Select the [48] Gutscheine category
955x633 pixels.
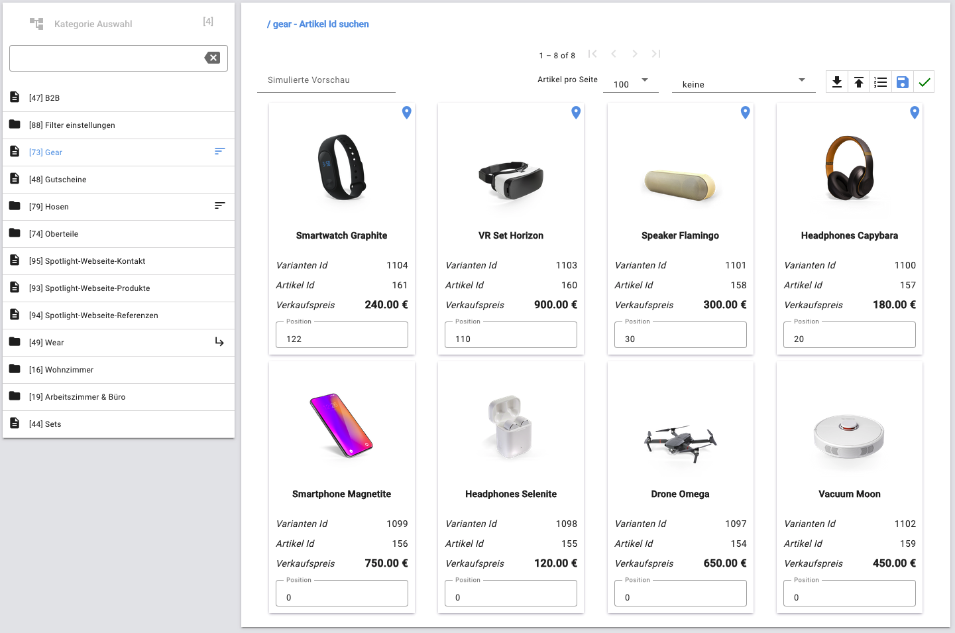(x=119, y=180)
